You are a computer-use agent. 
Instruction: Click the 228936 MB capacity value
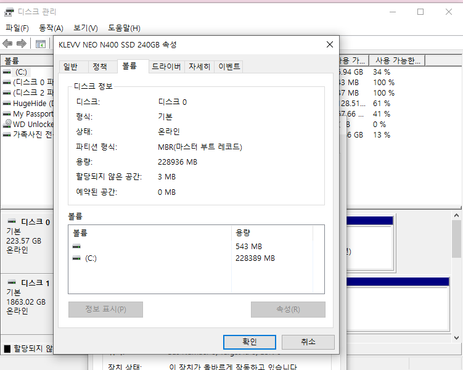coord(178,162)
